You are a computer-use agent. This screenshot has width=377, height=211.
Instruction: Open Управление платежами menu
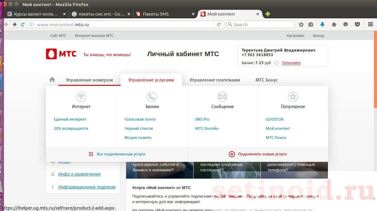(x=215, y=80)
